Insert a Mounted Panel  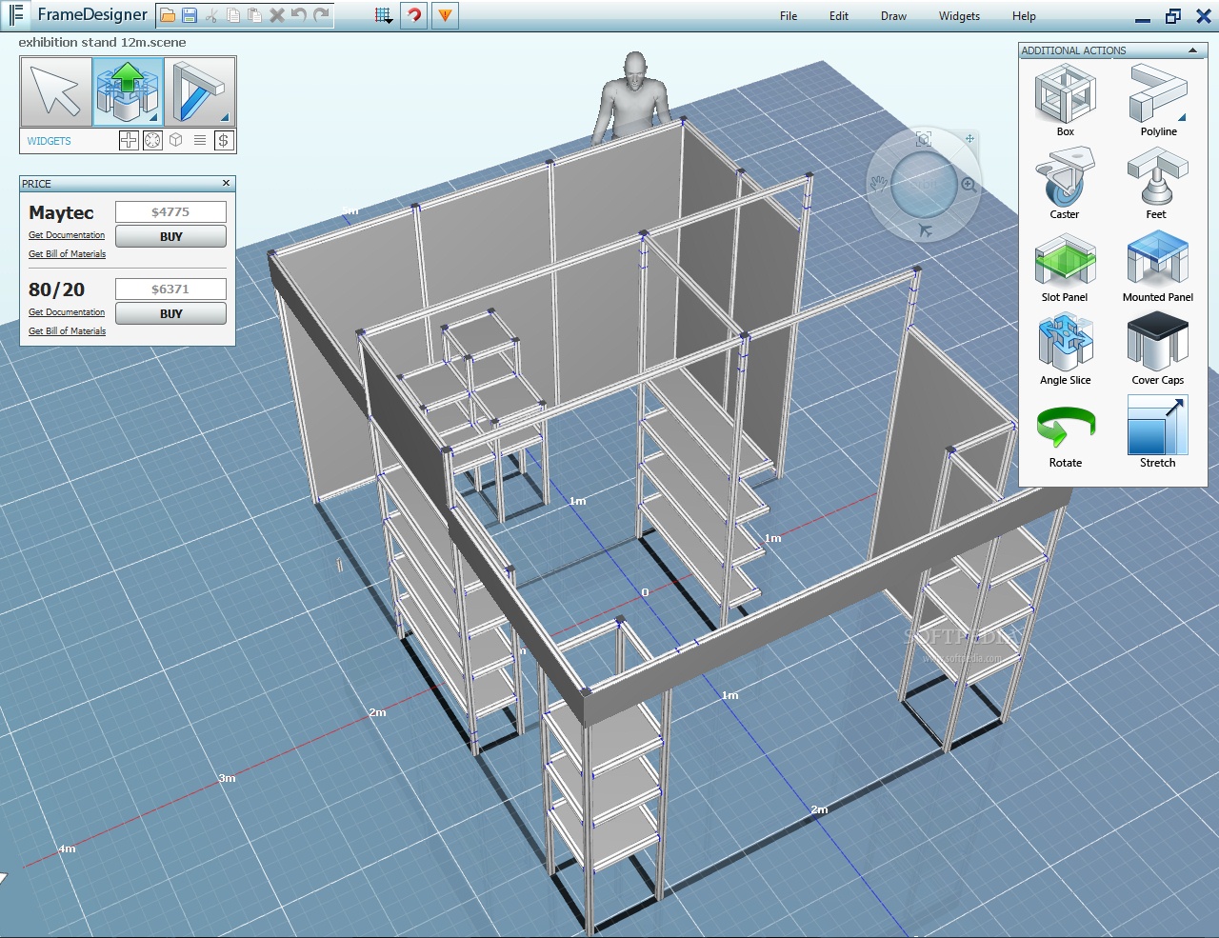click(1158, 267)
